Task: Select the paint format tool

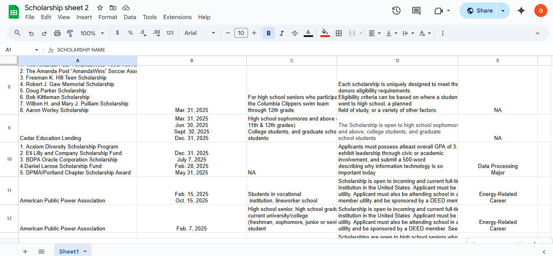Action: pos(70,33)
